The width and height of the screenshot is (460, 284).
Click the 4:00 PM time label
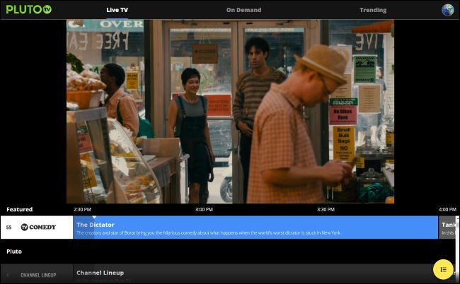[x=447, y=209]
